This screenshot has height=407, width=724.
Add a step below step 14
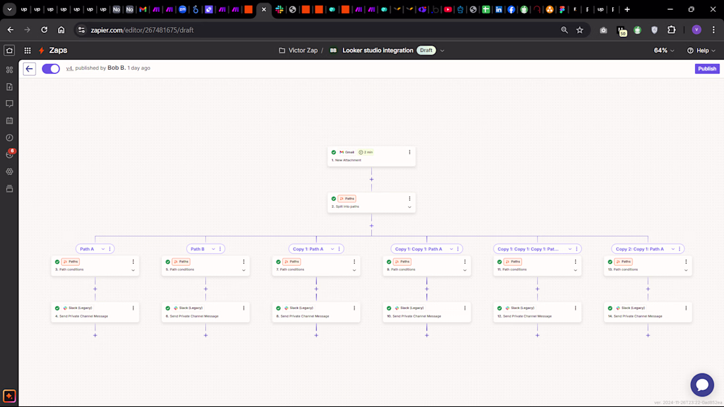tap(648, 335)
